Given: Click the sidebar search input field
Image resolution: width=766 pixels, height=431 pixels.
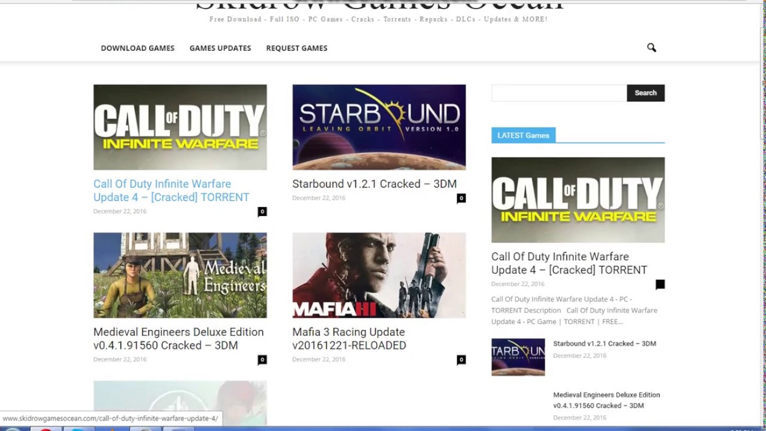Looking at the screenshot, I should 559,93.
